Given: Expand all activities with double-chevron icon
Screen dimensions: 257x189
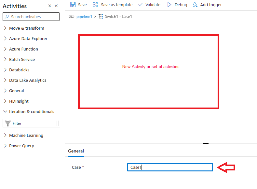Looking at the screenshot, I should (49, 6).
